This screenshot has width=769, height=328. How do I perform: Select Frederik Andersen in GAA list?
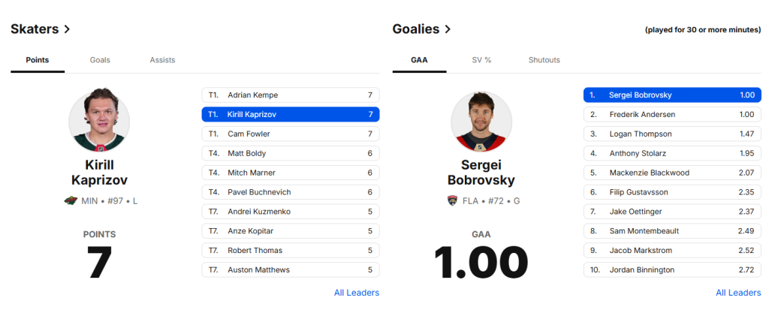[x=672, y=114]
